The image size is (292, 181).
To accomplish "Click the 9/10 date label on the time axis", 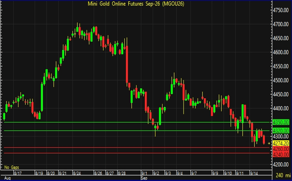I will [228, 173].
